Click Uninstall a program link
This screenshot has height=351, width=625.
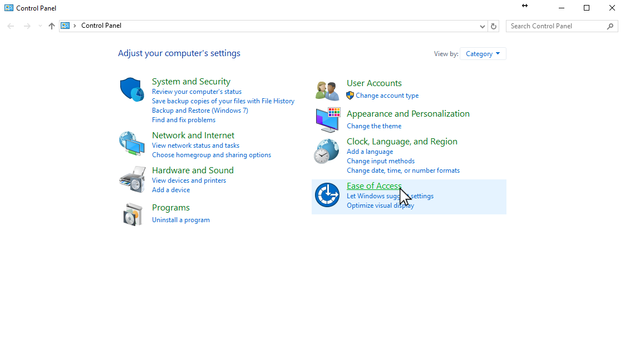click(181, 220)
